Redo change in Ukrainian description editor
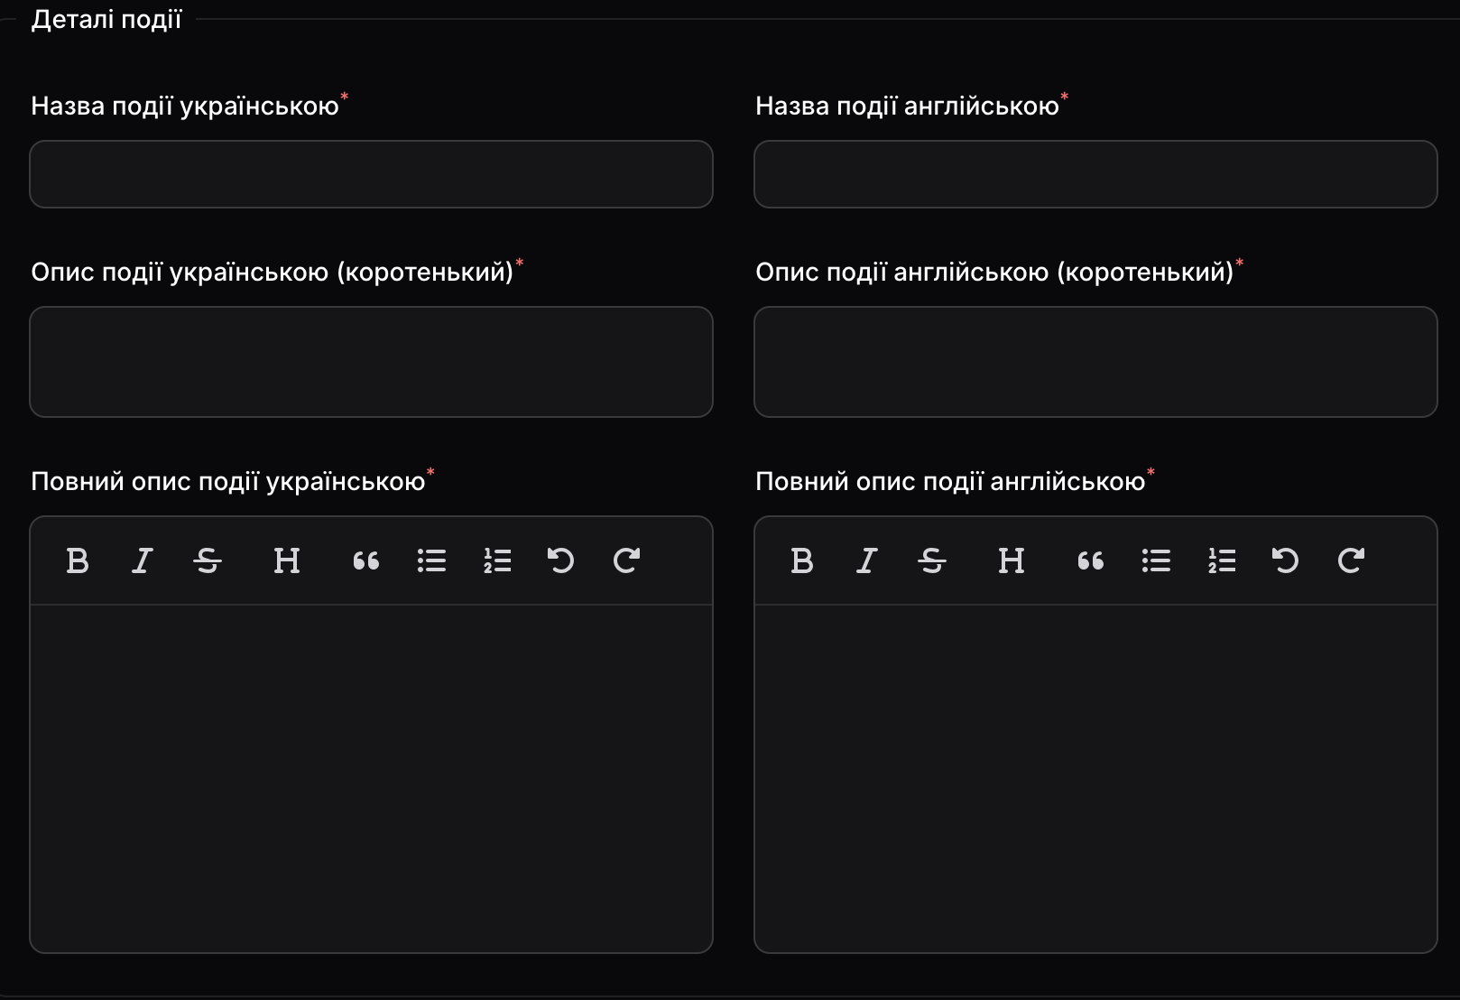Screen dimensions: 1460x1000 coord(626,560)
